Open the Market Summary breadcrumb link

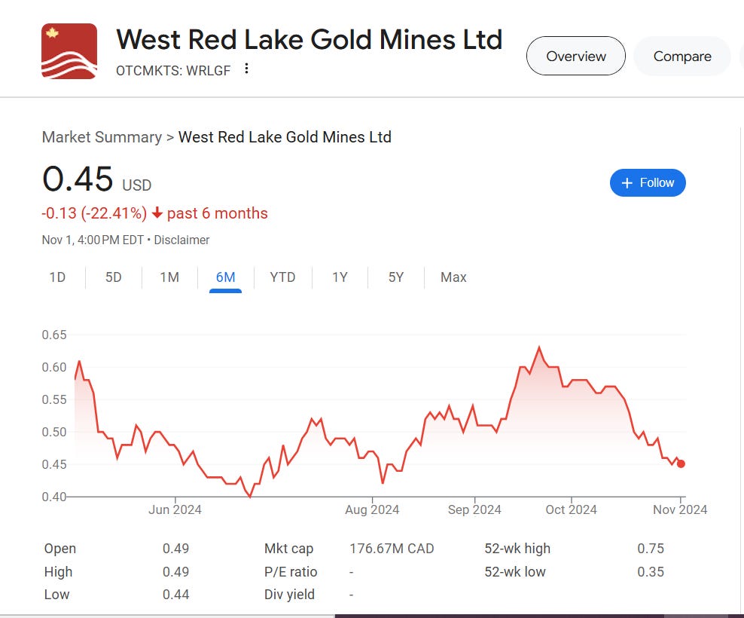coord(102,137)
